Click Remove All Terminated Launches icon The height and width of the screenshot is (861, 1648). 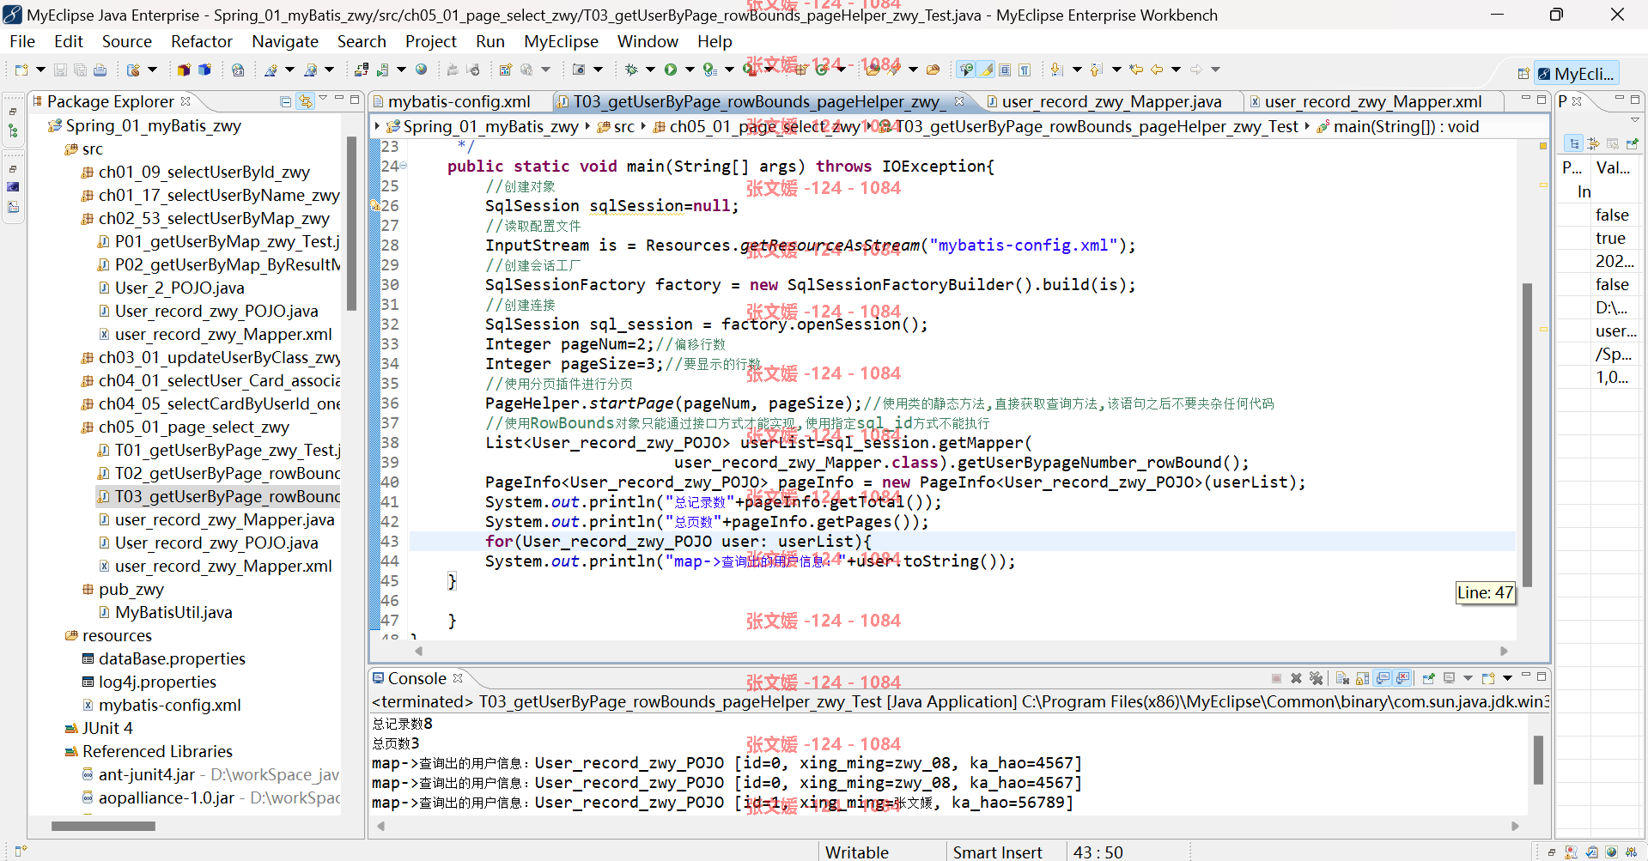1316,678
